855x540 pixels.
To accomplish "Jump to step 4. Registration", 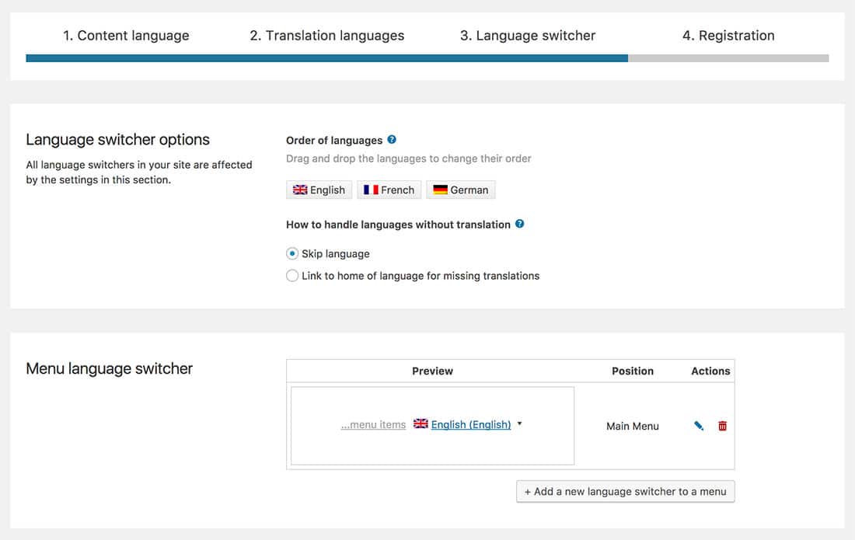I will [x=728, y=36].
